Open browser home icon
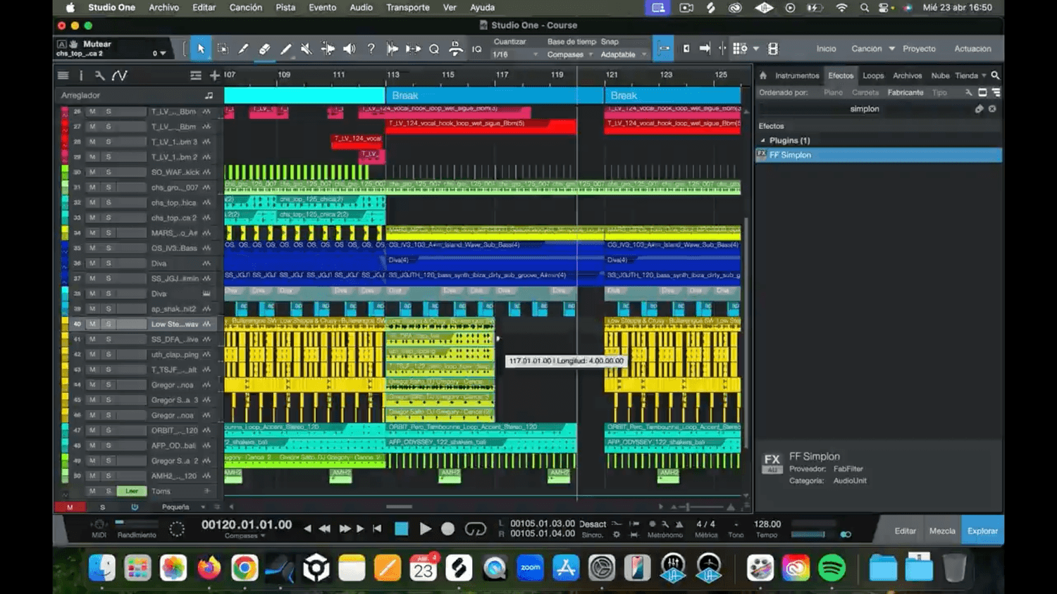1057x594 pixels. [x=762, y=75]
